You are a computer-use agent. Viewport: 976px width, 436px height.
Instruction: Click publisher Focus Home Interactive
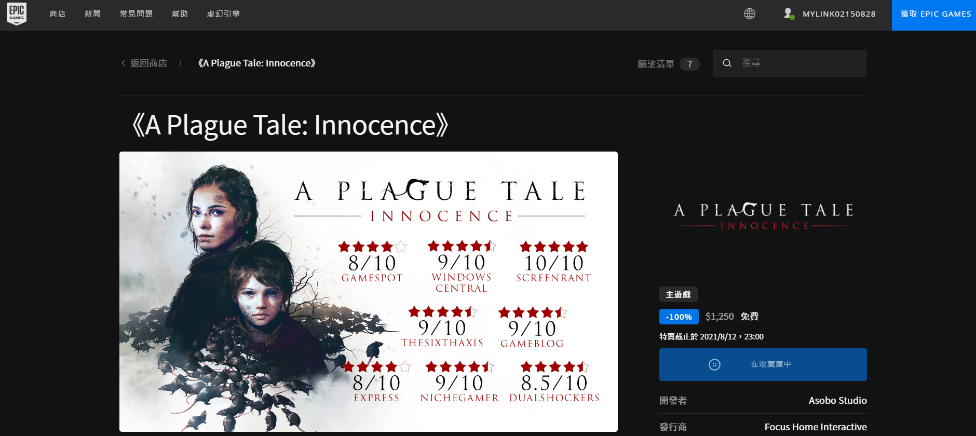point(816,427)
